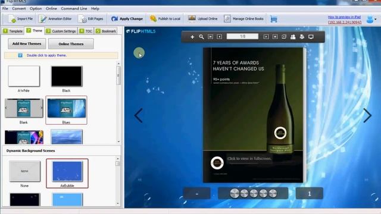
Task: Click the zoom magnifier icon
Action: (201, 37)
